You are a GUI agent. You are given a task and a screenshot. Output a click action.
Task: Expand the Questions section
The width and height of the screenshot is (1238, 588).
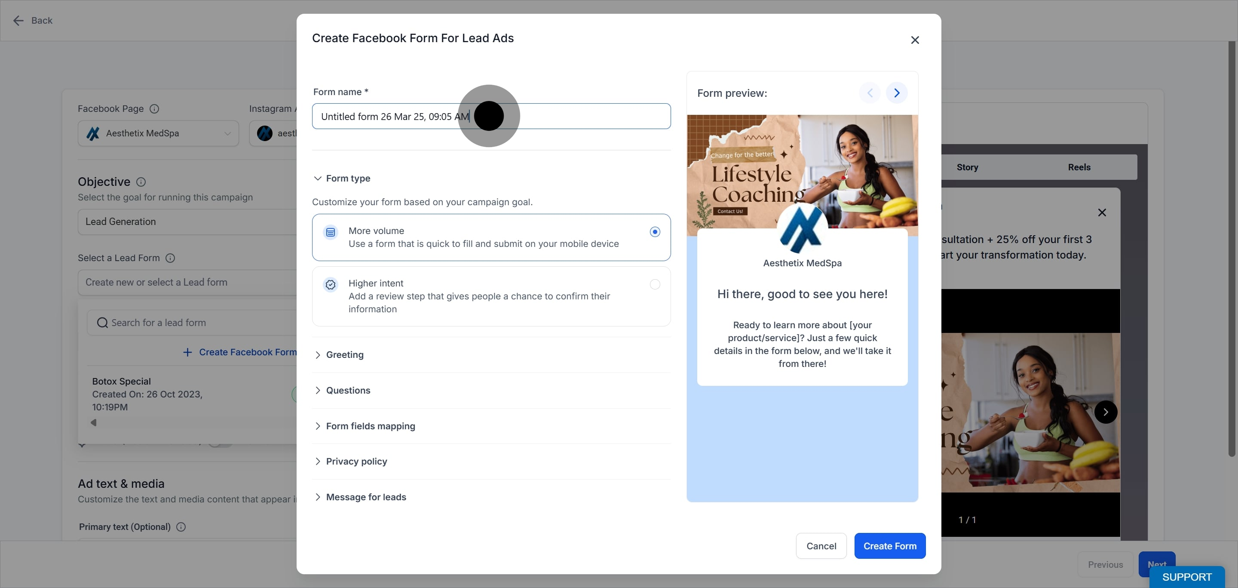pos(342,391)
